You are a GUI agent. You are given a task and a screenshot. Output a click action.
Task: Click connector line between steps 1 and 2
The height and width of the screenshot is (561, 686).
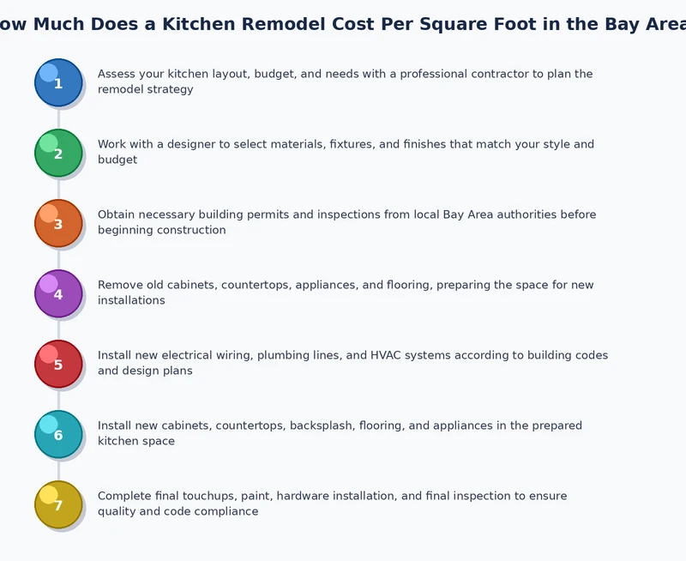coord(58,118)
